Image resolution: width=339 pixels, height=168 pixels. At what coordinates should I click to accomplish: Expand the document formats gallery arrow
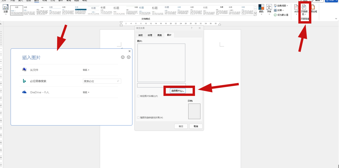point(255,14)
